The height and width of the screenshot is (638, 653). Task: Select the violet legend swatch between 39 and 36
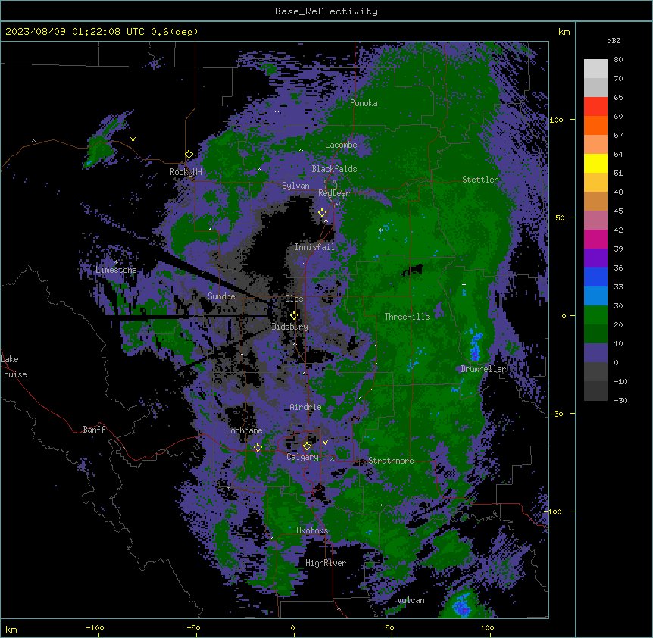click(x=595, y=258)
